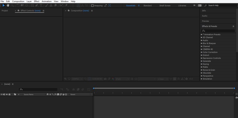Select the Rotation tool
The height and width of the screenshot is (118, 238).
18,6
